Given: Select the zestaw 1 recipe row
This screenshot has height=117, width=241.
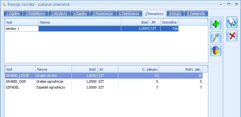Looking at the screenshot, I should (92, 28).
